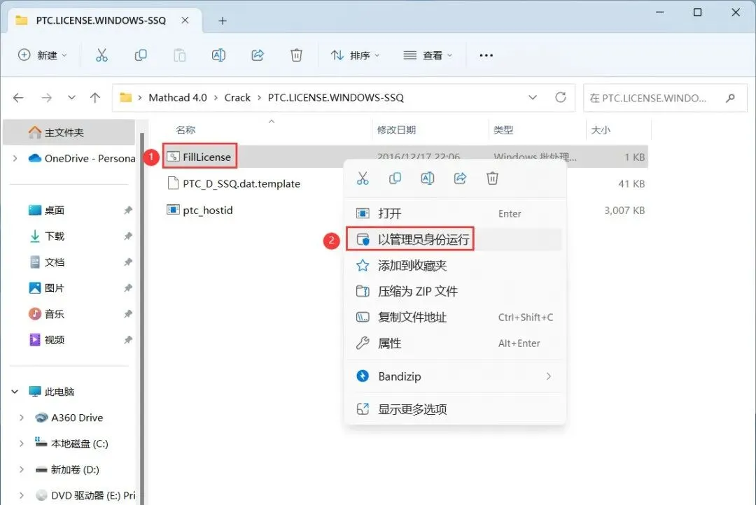The width and height of the screenshot is (756, 505).
Task: Sort by the 大小 column header
Action: (x=601, y=130)
